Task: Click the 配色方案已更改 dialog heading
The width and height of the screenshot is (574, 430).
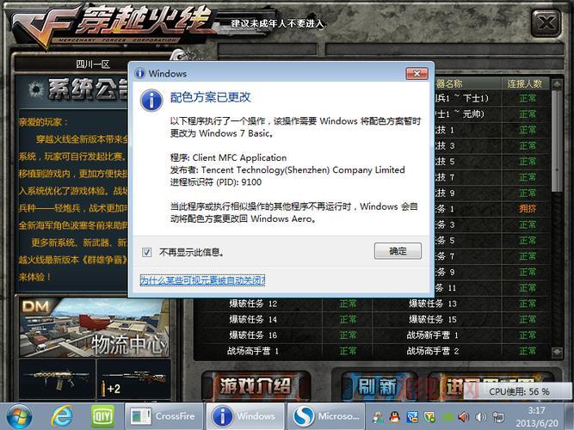Action: (x=211, y=97)
